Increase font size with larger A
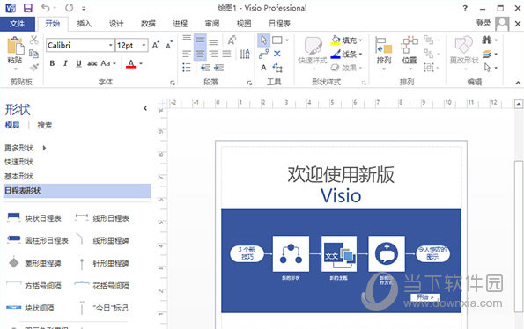 (155, 45)
